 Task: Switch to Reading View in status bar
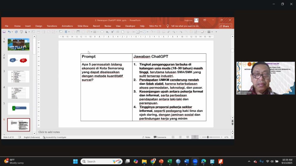(x=187, y=137)
